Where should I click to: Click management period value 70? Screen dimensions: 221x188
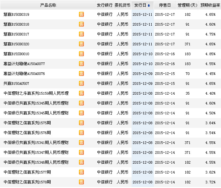[187, 74]
